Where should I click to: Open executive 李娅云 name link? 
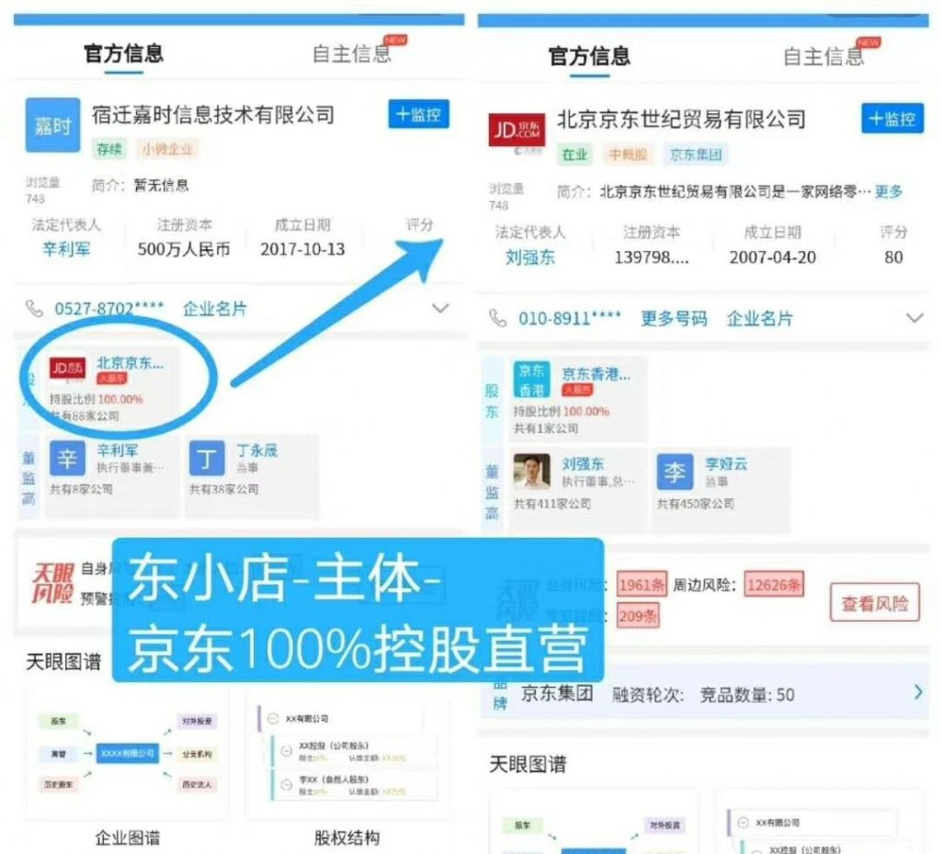pos(726,463)
